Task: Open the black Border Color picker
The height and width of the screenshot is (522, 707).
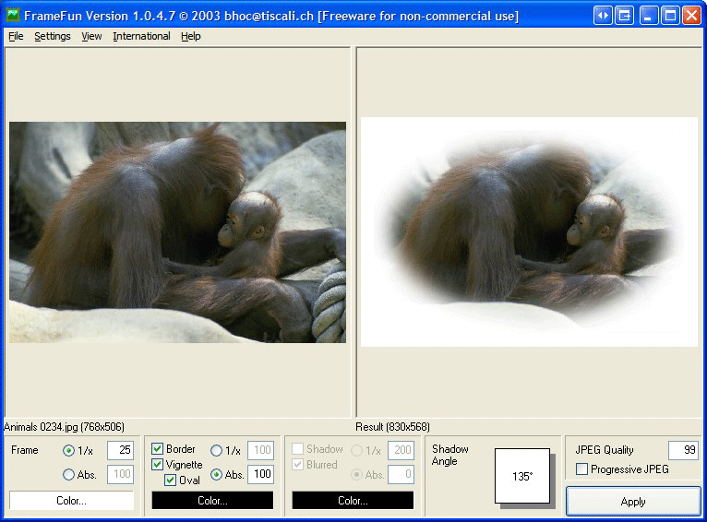Action: [212, 501]
